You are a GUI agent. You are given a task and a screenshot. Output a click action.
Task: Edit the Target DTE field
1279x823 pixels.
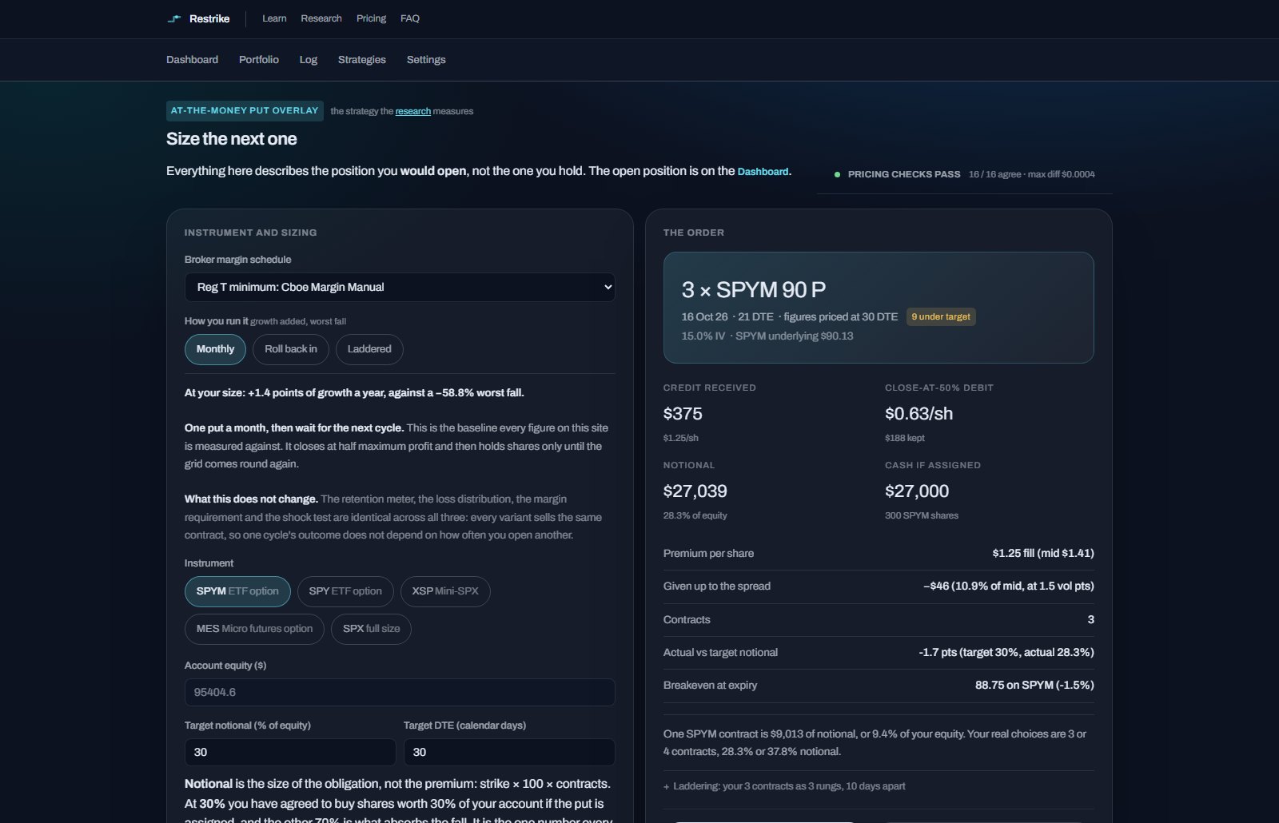(509, 752)
